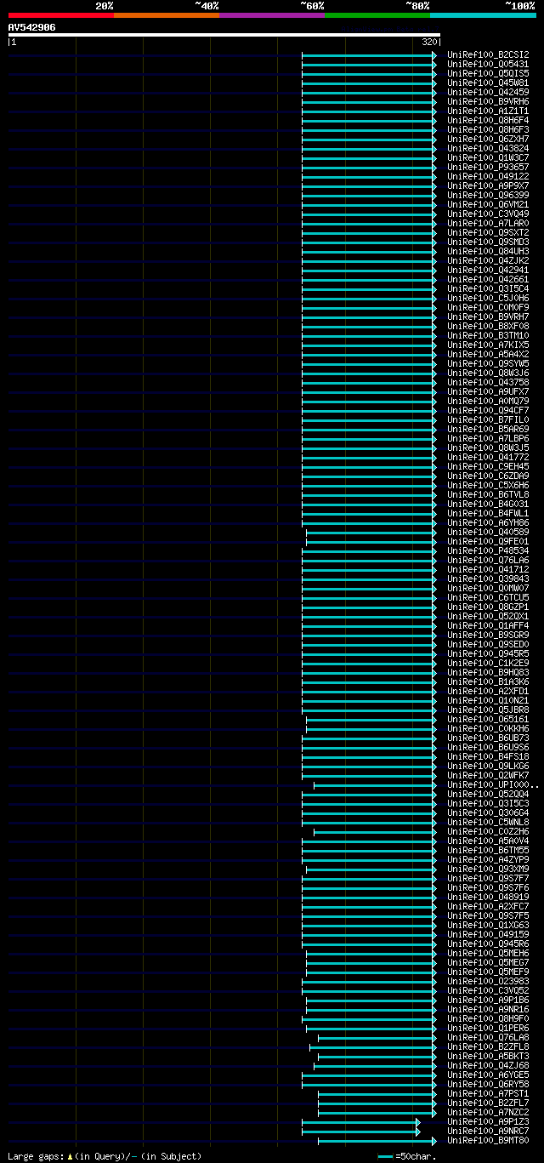The width and height of the screenshot is (544, 1163).
Task: Select the label UniRef100_C0Z2H6
Action: click(x=488, y=831)
